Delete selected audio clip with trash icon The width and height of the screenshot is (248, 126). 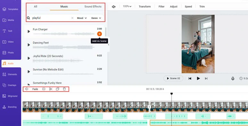click(64, 89)
